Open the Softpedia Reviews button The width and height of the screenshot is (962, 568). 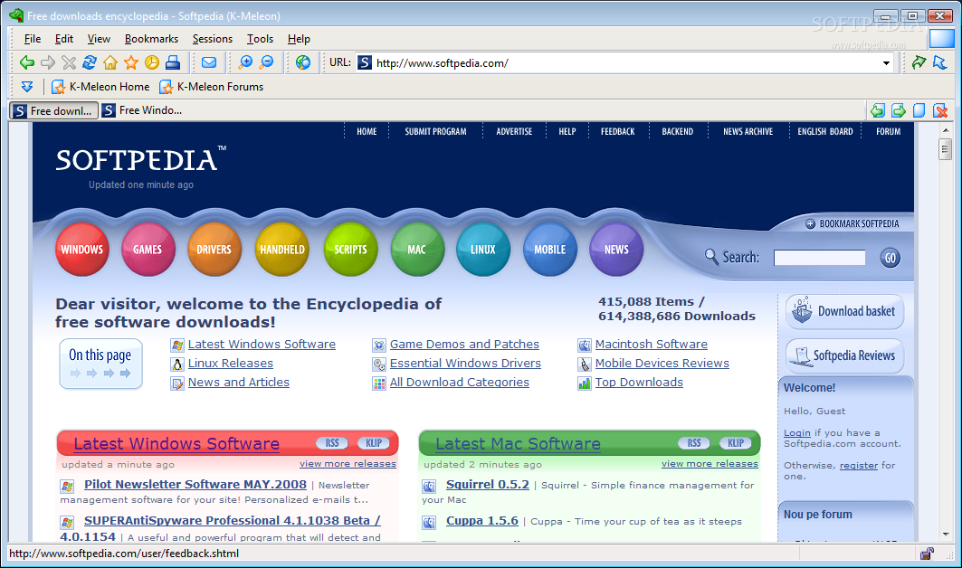(x=845, y=355)
